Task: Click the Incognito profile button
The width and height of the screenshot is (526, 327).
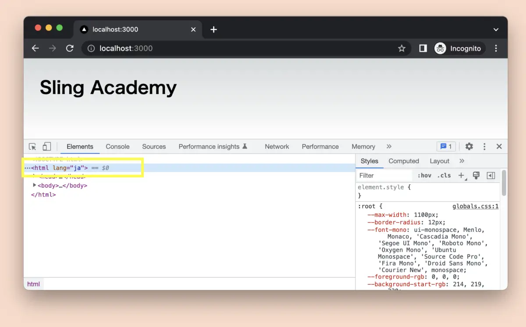Action: (x=460, y=48)
